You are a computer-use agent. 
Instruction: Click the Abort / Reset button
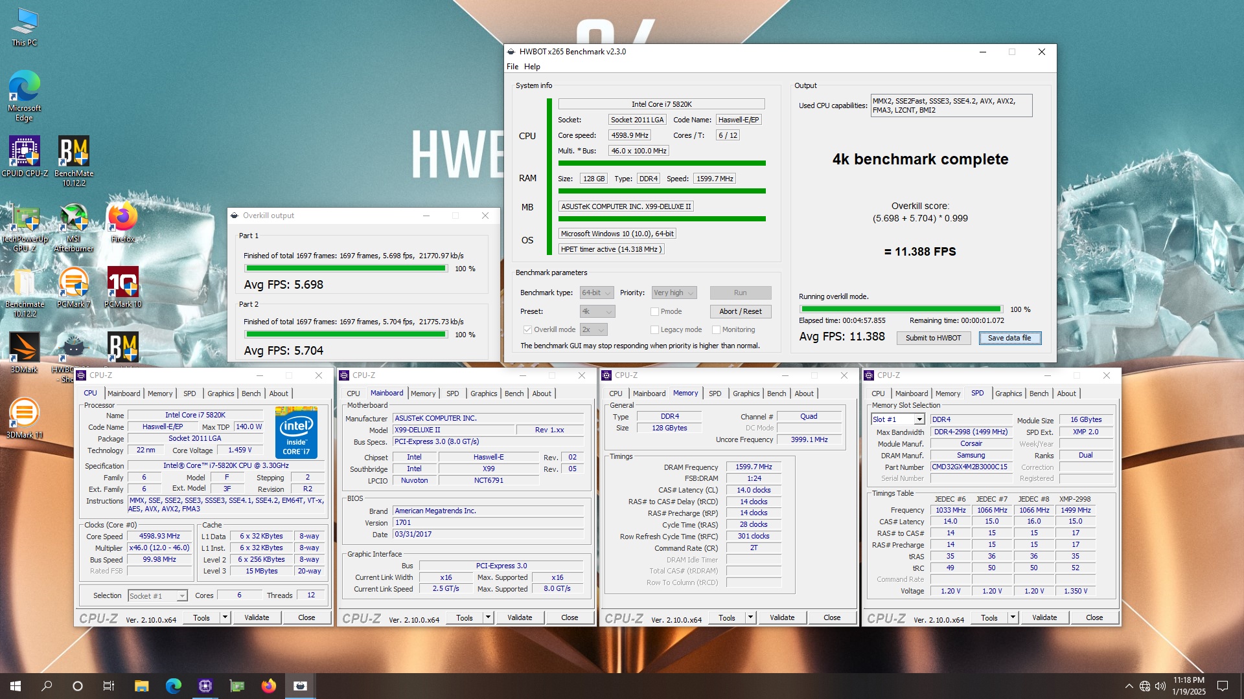[740, 311]
